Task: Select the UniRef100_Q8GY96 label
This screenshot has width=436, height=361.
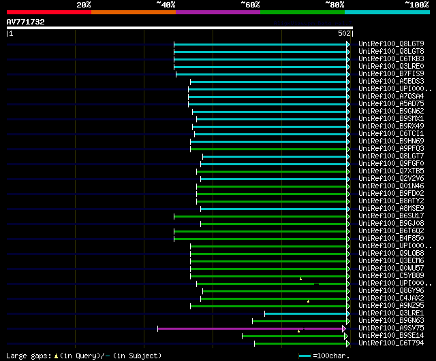Action: pos(391,291)
